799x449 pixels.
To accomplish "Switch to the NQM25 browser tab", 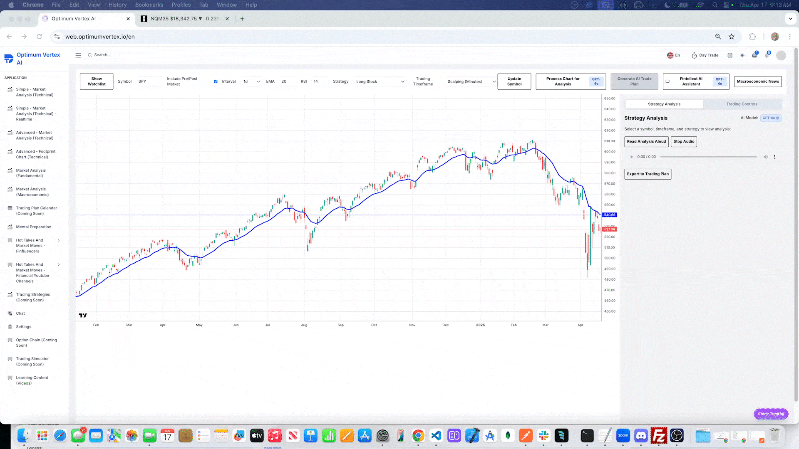I will [x=184, y=19].
